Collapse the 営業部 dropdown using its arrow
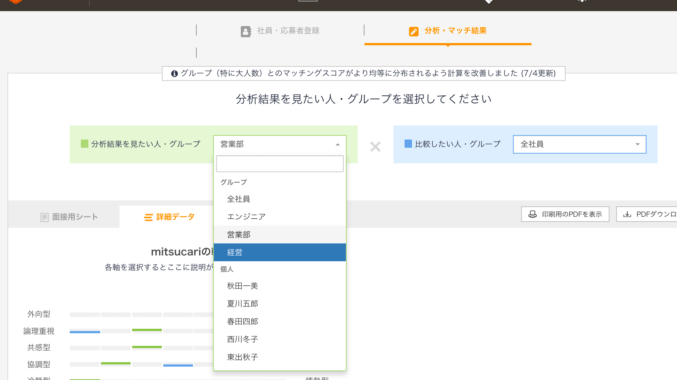This screenshot has height=380, width=677. [x=337, y=144]
